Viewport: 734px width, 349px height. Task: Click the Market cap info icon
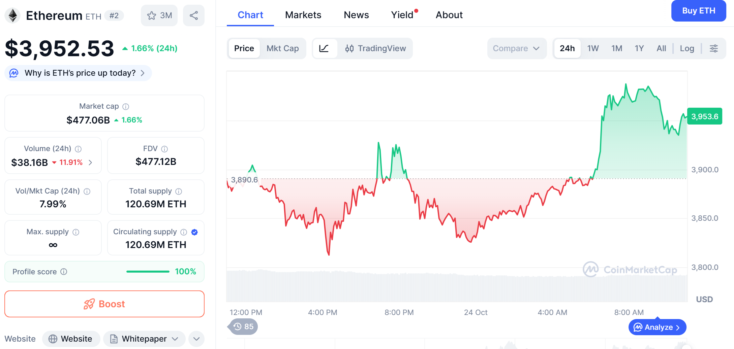pyautogui.click(x=126, y=107)
